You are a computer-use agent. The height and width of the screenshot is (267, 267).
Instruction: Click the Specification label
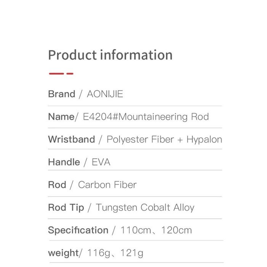[78, 230]
